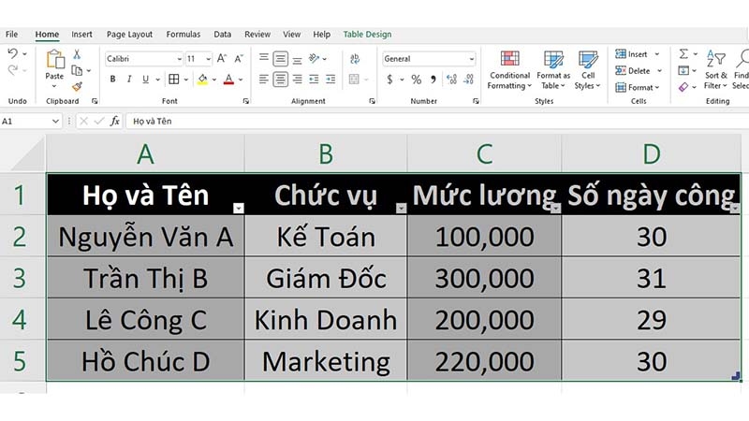Switch to the Insert tab
The width and height of the screenshot is (749, 421).
pos(81,35)
